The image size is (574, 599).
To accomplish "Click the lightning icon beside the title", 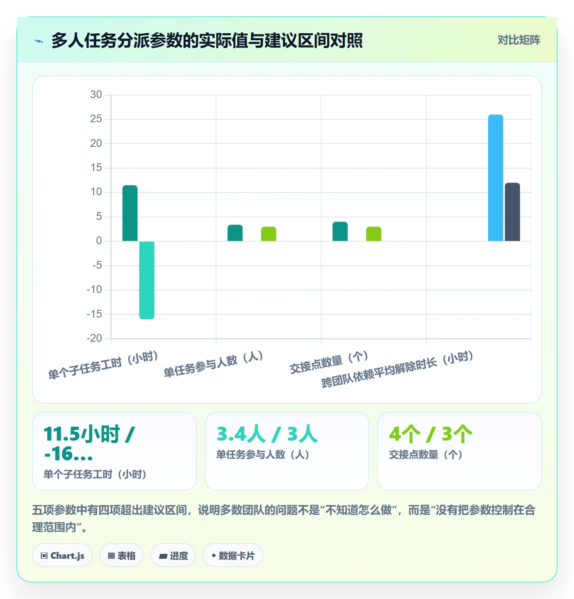I will click(x=39, y=41).
